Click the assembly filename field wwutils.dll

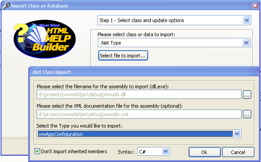[139, 94]
